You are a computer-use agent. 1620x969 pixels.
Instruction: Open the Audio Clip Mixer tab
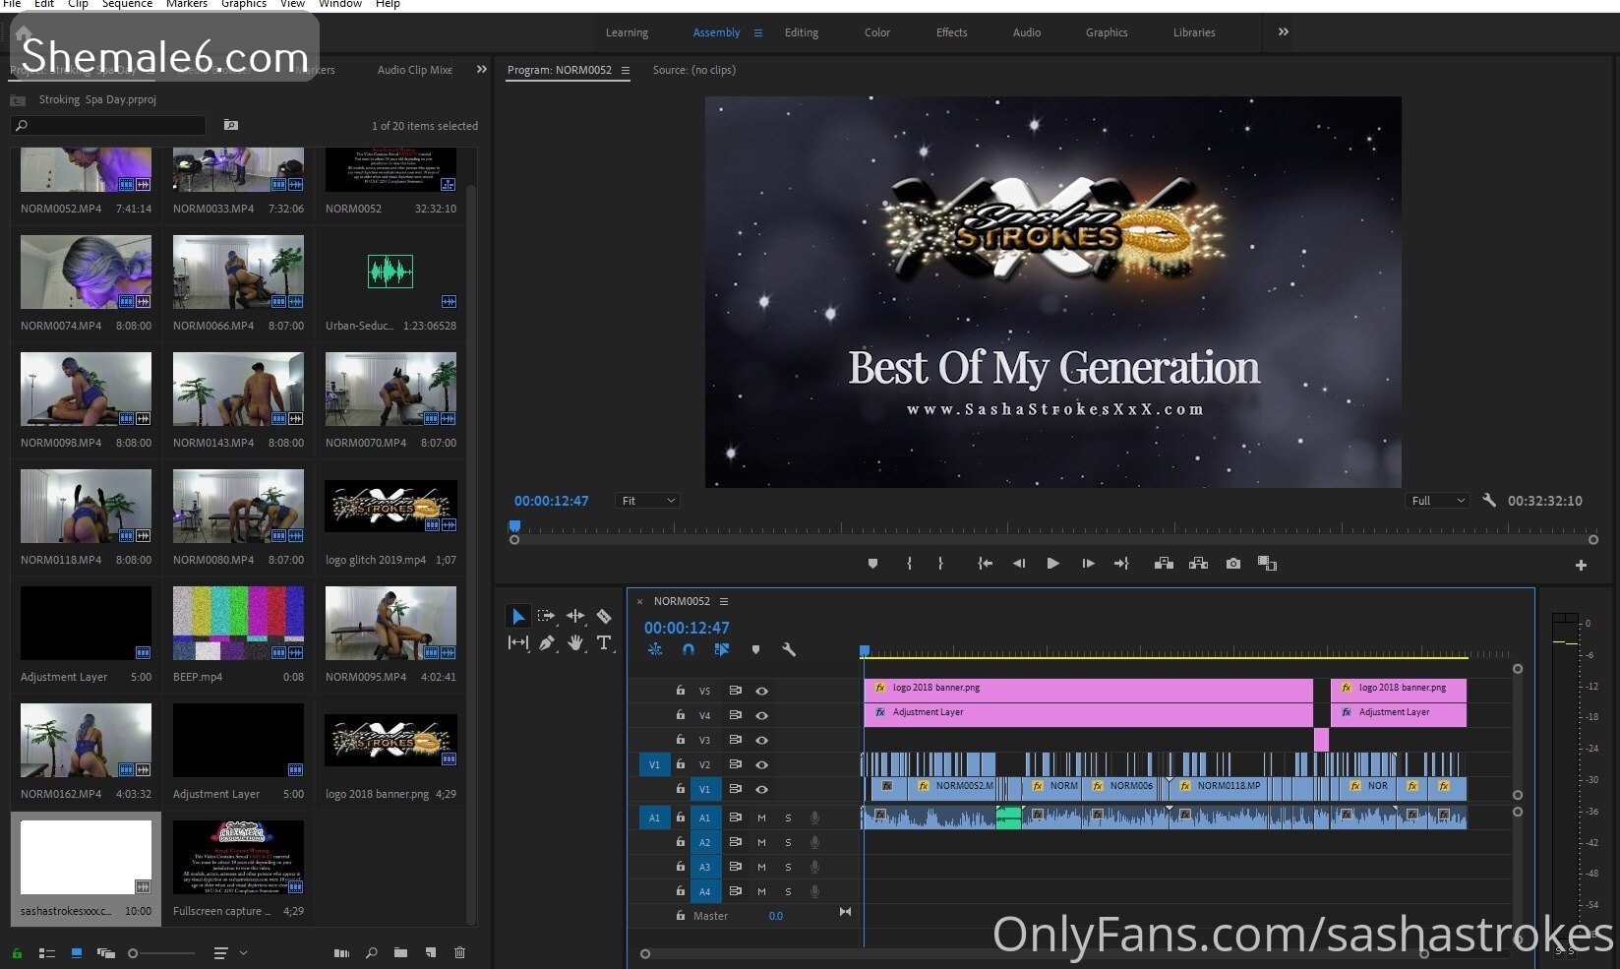(x=415, y=70)
